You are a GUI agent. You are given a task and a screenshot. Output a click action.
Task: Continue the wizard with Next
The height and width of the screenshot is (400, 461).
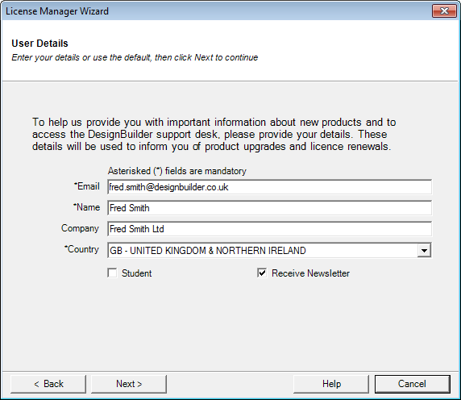[129, 384]
